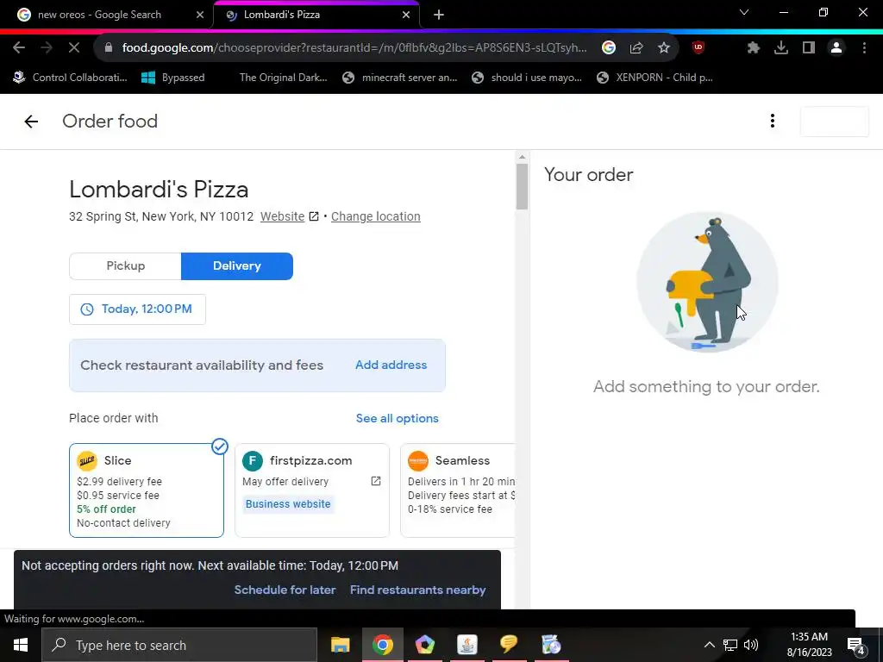Screen dimensions: 883x662
Task: Open the three-dot menu beside Order food
Action: (x=772, y=121)
